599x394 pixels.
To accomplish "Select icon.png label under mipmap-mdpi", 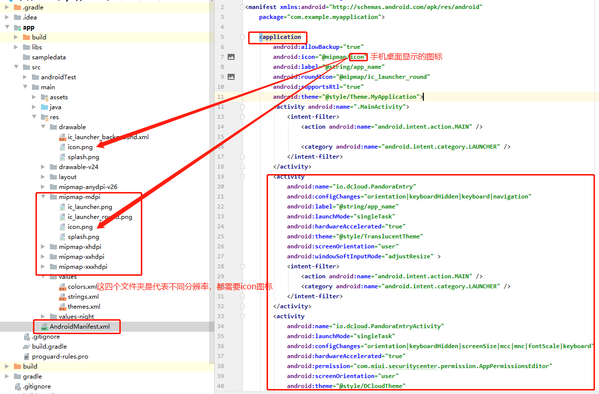I will pos(80,227).
